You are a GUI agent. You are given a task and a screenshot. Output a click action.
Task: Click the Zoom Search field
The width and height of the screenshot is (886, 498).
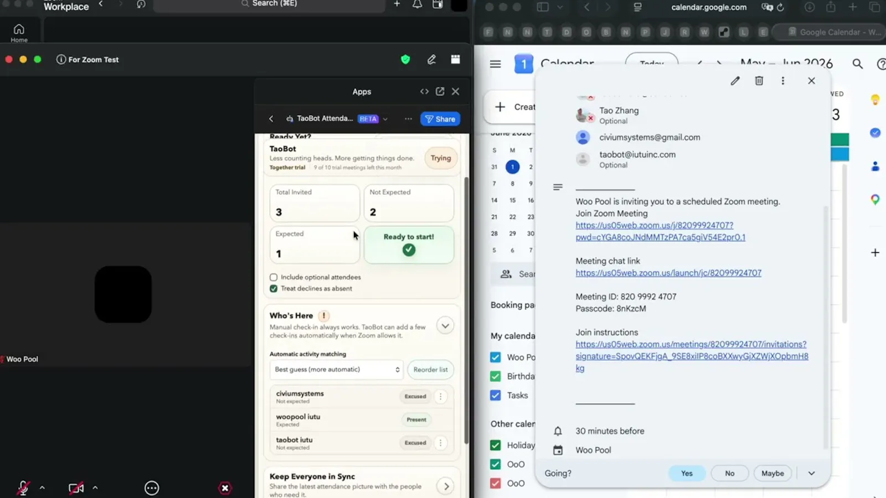point(269,4)
